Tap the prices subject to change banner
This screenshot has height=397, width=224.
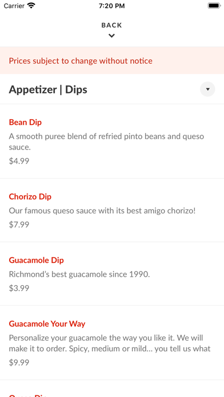pos(112,60)
